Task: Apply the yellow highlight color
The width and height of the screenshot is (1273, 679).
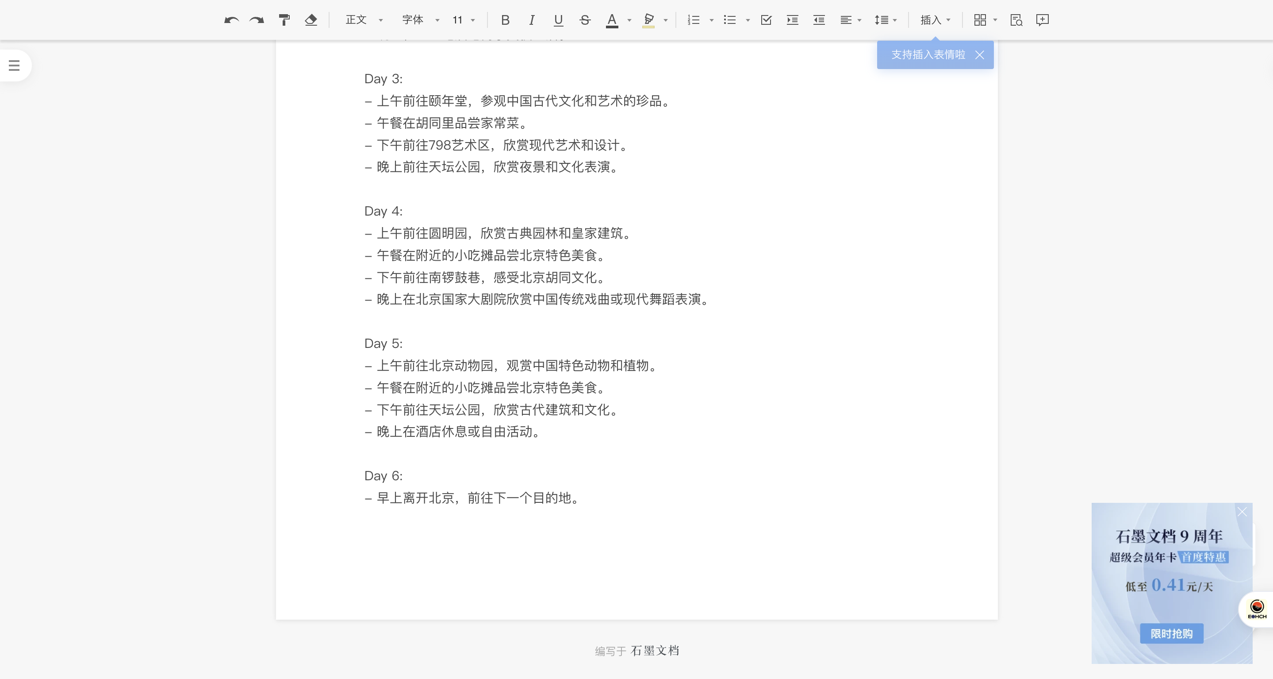Action: pos(648,20)
